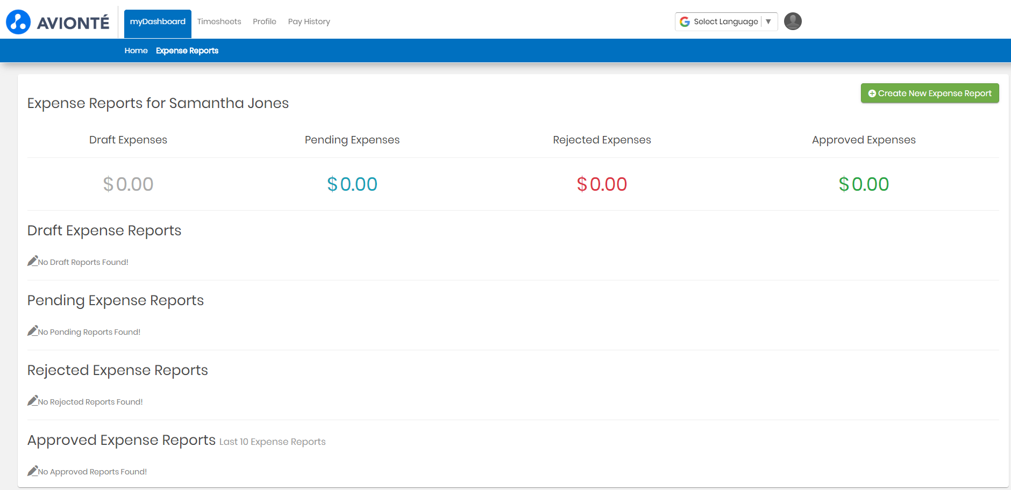1011x490 pixels.
Task: Open the Timesheets tab
Action: pos(219,21)
